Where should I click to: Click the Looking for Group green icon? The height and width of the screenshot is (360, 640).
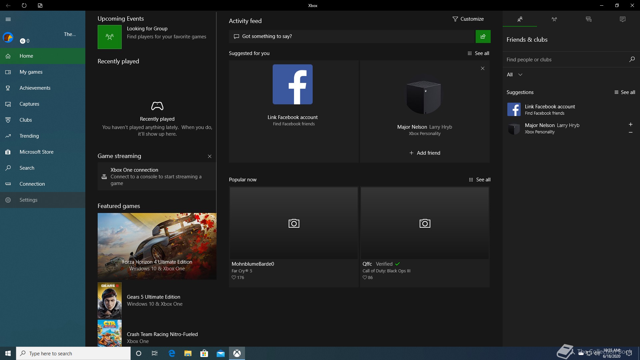tap(110, 37)
